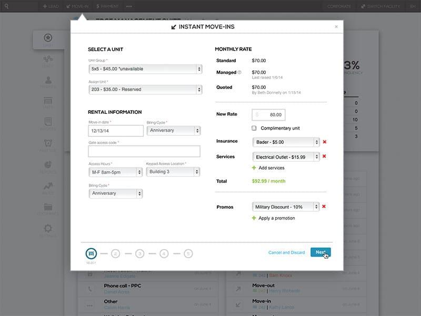Click Cancel and Discard
This screenshot has width=421, height=316.
287,253
